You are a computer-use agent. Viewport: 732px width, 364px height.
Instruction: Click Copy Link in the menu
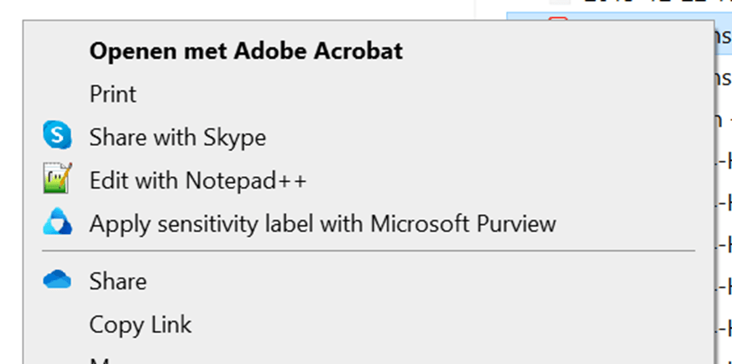(x=140, y=325)
